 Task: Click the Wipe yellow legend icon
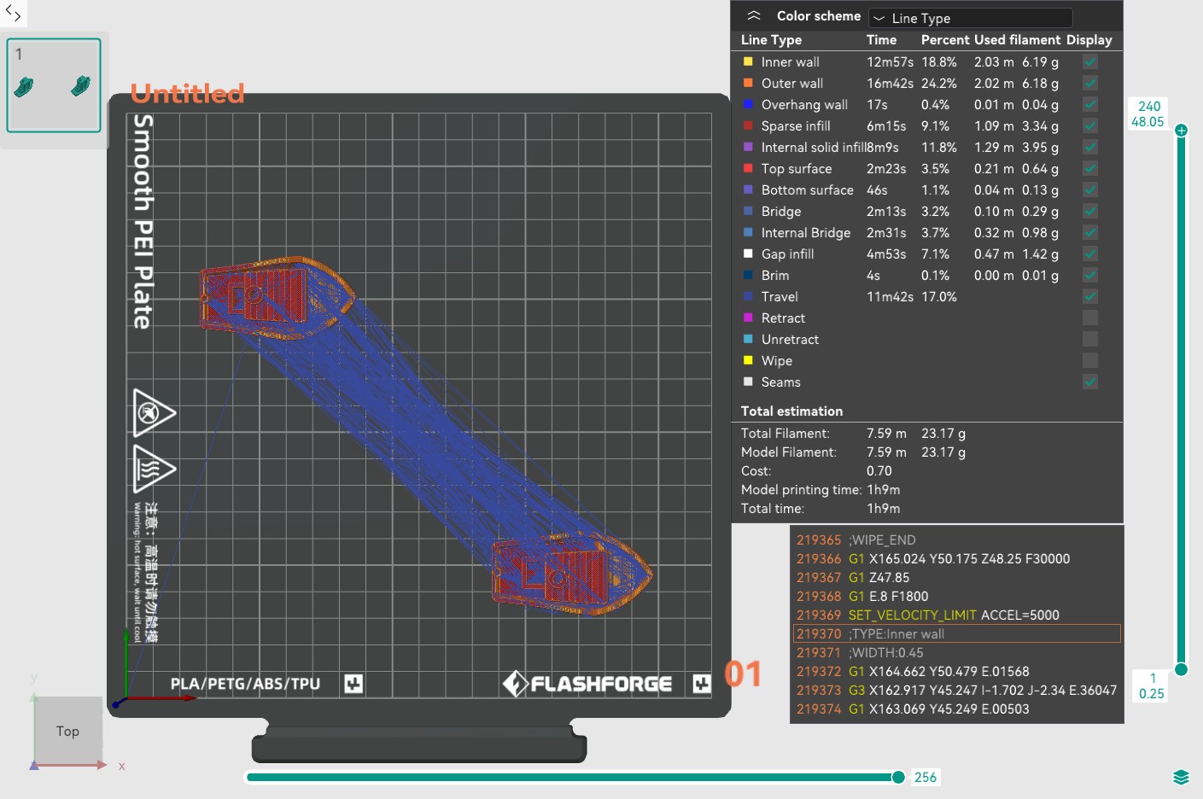pos(748,360)
